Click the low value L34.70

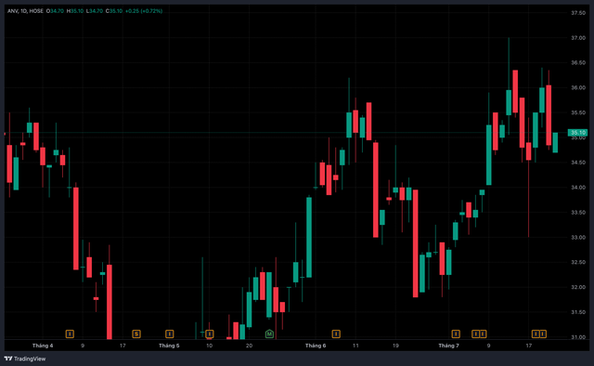pos(95,11)
